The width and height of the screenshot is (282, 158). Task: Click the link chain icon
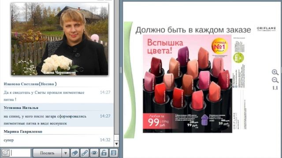85,153
